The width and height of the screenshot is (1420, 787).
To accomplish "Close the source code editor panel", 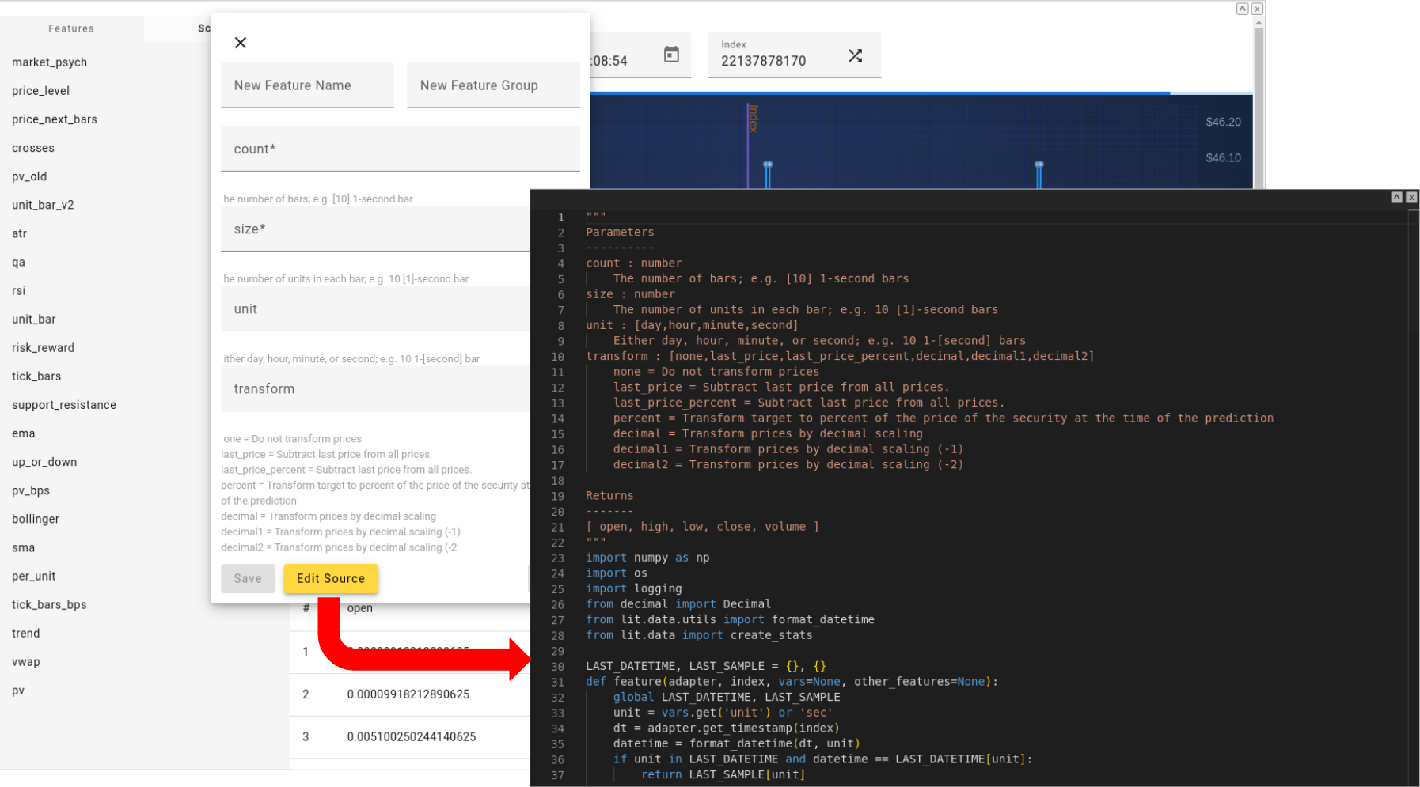I will pyautogui.click(x=1411, y=197).
